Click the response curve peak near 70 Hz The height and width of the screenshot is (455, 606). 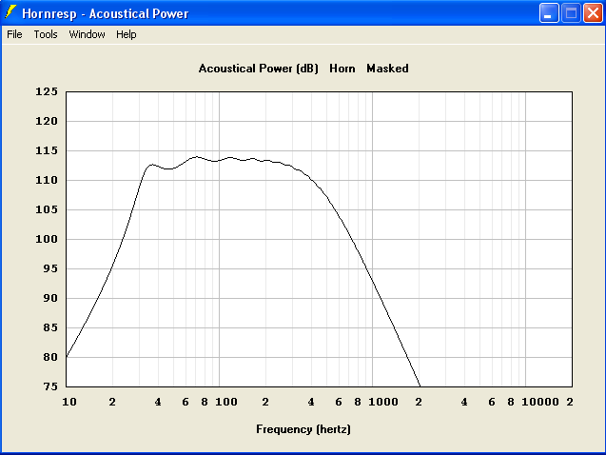(197, 156)
